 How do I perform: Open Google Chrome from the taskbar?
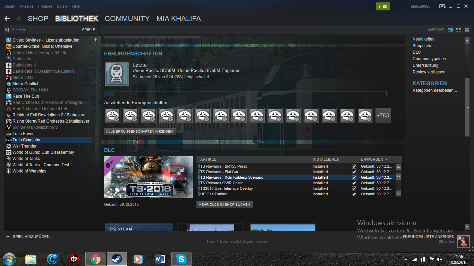(x=95, y=259)
